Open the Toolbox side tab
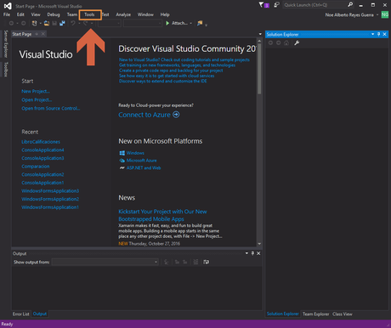 point(6,70)
